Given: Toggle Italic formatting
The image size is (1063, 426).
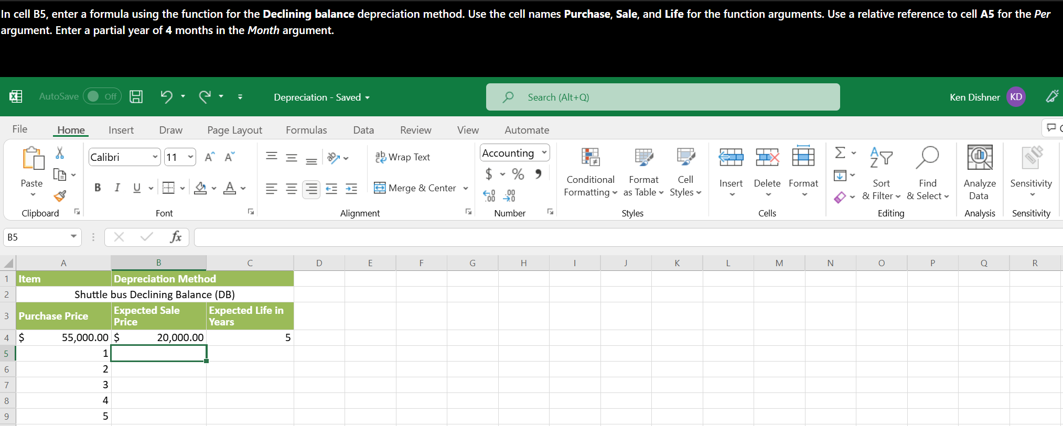Looking at the screenshot, I should coord(117,188).
